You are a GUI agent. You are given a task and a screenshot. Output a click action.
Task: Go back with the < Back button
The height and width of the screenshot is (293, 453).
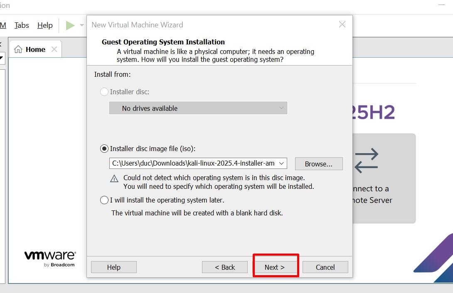pyautogui.click(x=225, y=267)
